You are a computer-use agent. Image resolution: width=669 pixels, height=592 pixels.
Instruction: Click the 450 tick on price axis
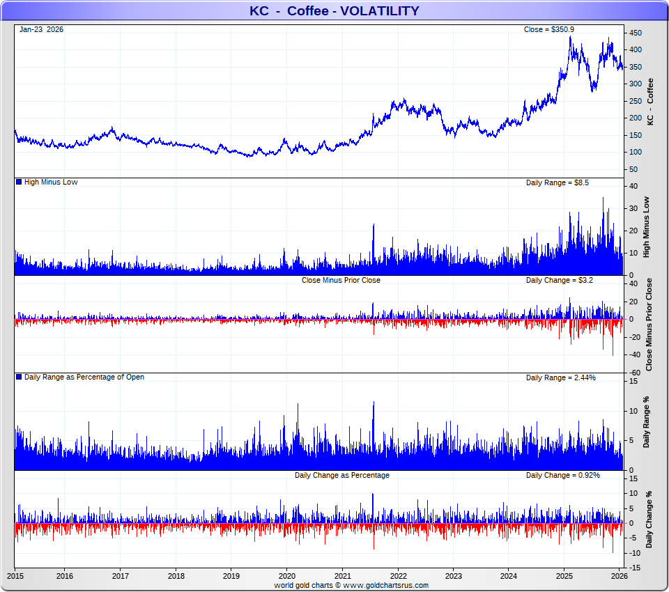tap(636, 33)
